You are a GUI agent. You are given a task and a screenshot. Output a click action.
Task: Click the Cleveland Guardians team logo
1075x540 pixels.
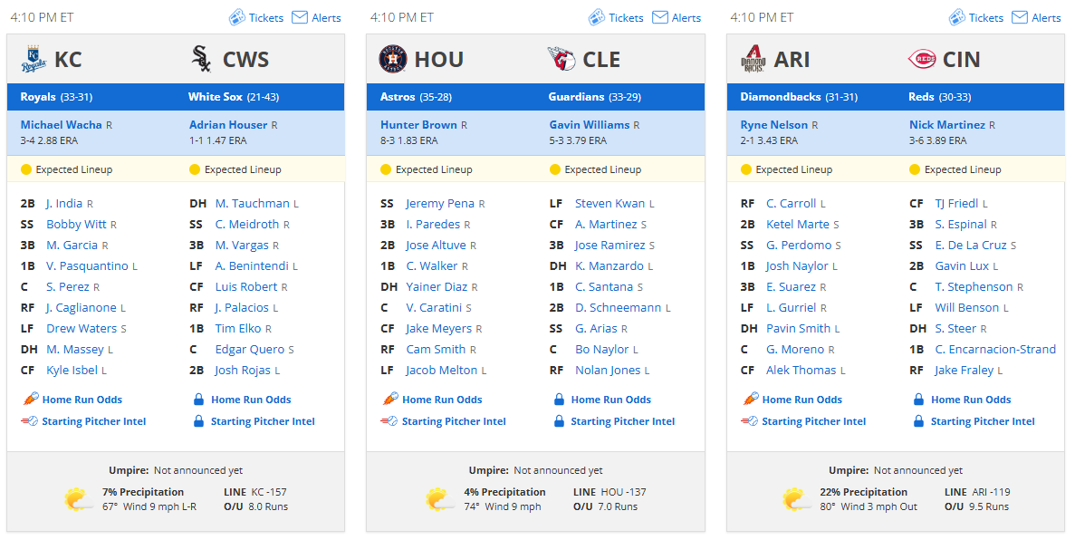click(x=561, y=59)
